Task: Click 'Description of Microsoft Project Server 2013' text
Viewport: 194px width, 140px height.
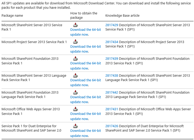Action: (x=151, y=42)
